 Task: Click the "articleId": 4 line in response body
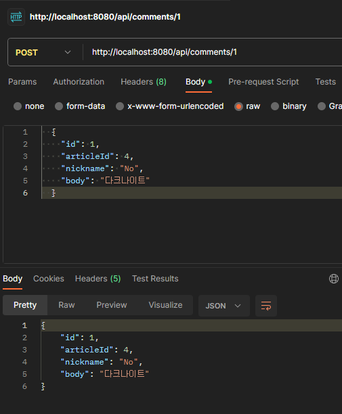tap(97, 350)
